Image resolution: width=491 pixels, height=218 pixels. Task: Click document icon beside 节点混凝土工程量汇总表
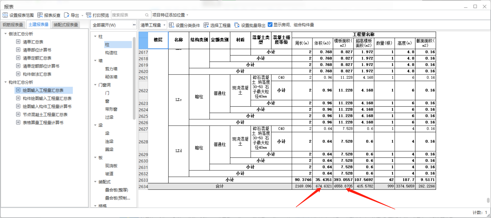pyautogui.click(x=18, y=114)
